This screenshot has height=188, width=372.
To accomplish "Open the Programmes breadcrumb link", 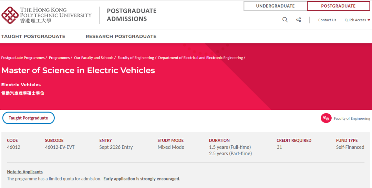I will tap(59, 58).
